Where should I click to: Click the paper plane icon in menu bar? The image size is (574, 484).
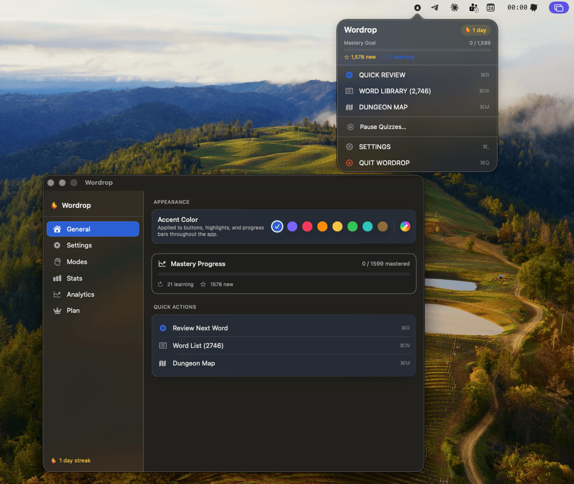(x=434, y=8)
